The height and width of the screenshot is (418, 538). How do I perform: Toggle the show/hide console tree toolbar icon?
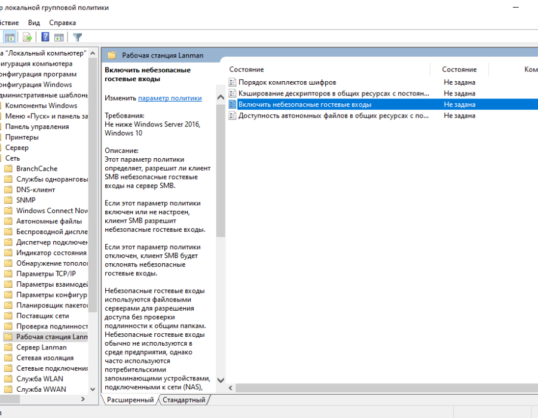[x=10, y=37]
